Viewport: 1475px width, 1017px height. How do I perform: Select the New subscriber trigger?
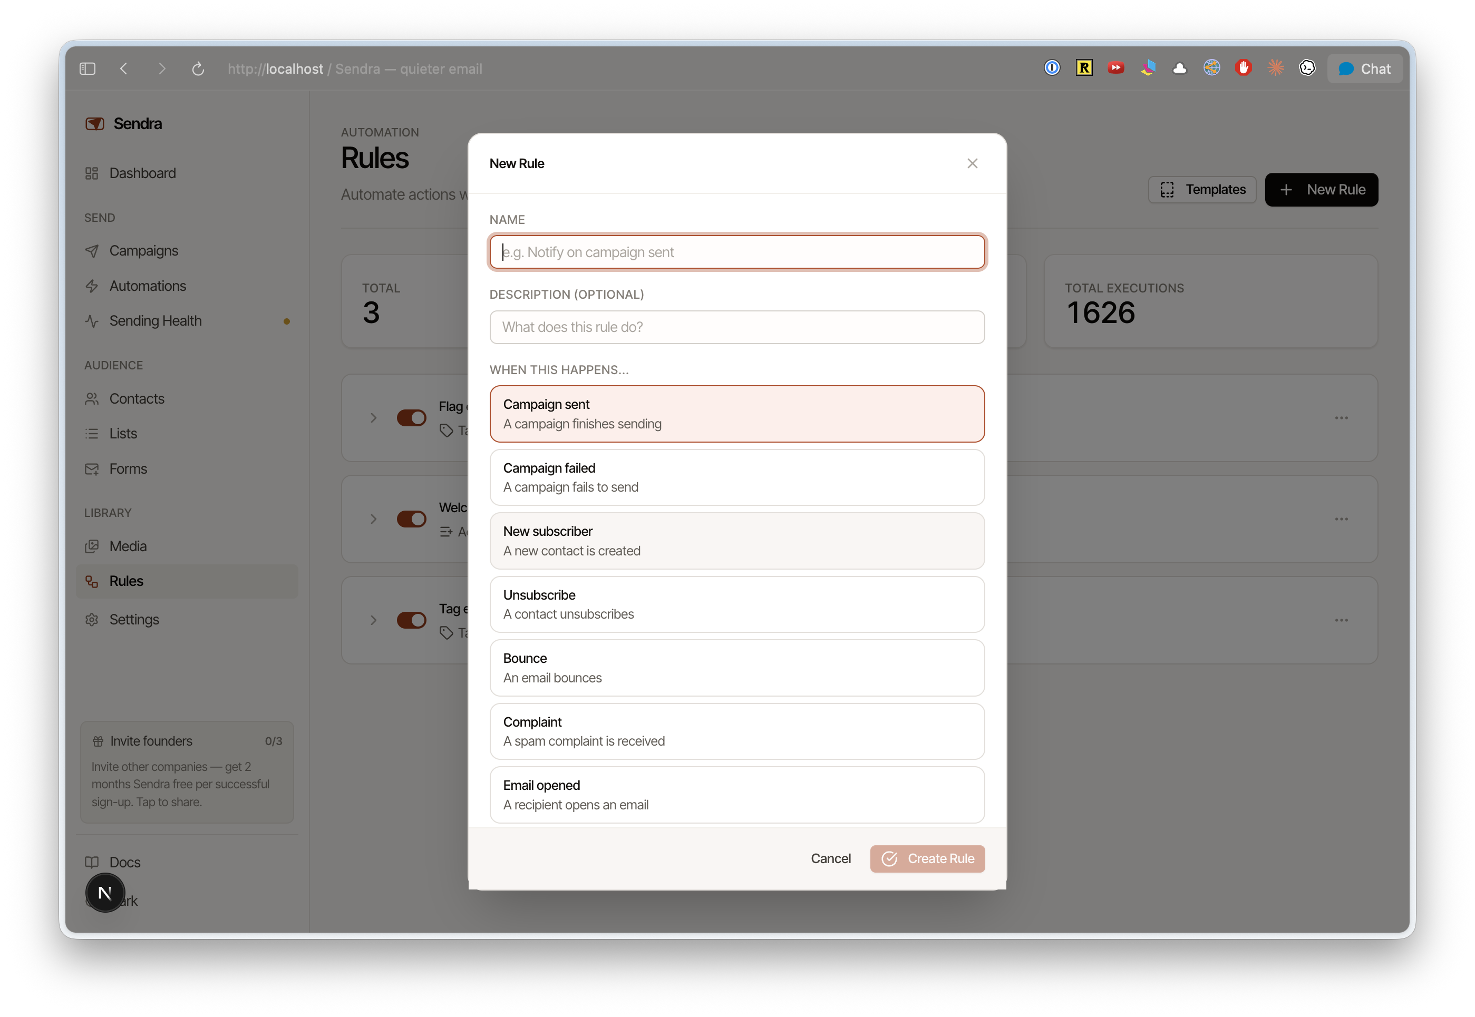737,541
